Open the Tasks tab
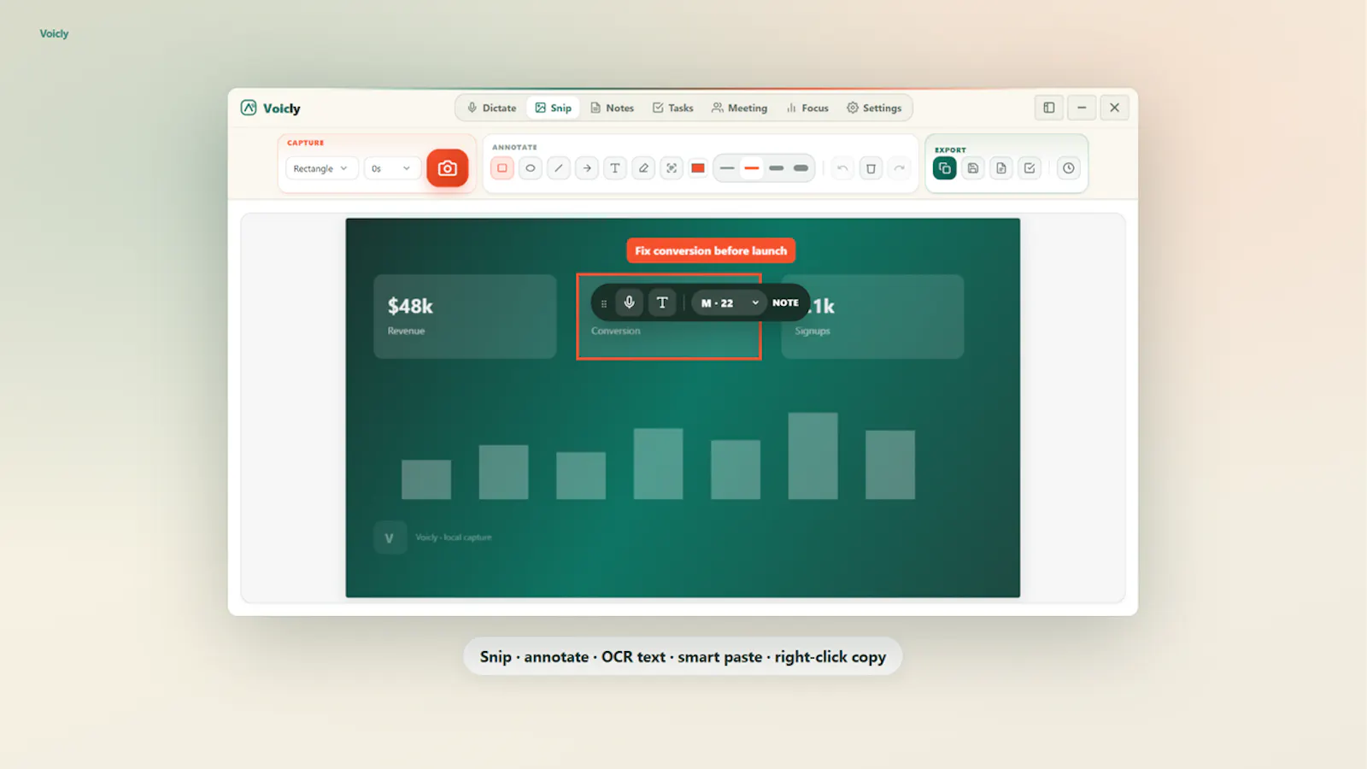1367x769 pixels. [x=673, y=108]
